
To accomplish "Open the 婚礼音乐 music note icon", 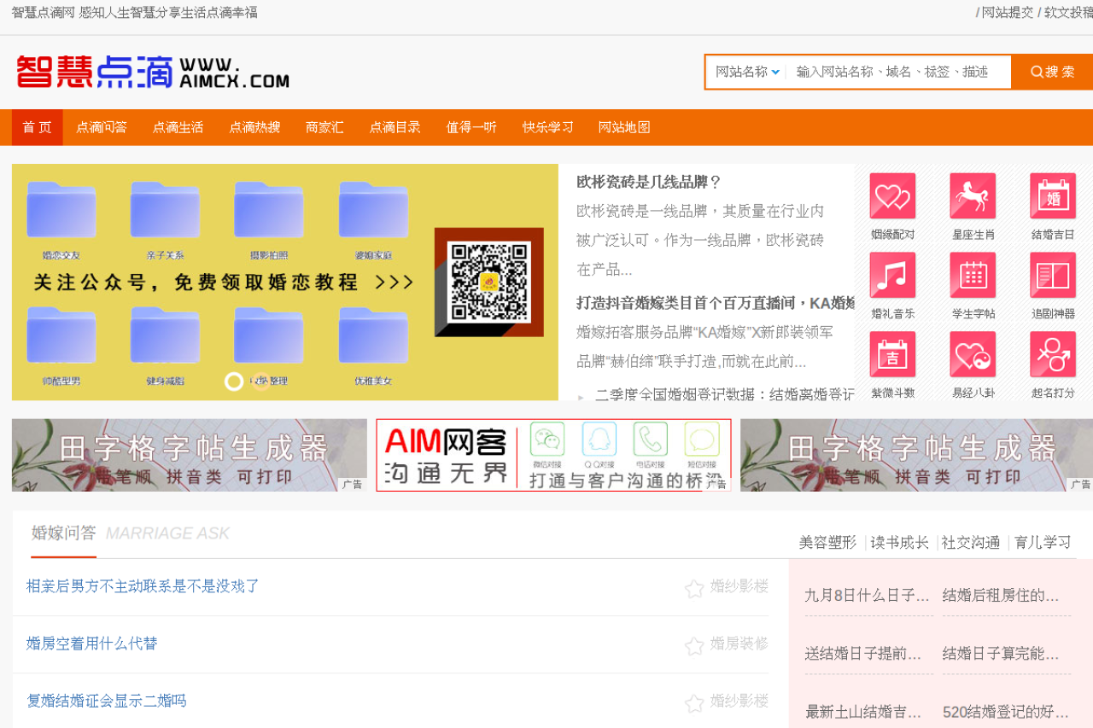I will (x=892, y=275).
